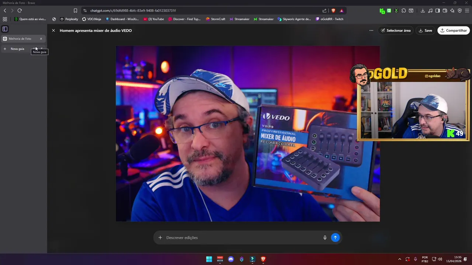The height and width of the screenshot is (265, 472).
Task: Click the Compartilhar button
Action: 453,31
